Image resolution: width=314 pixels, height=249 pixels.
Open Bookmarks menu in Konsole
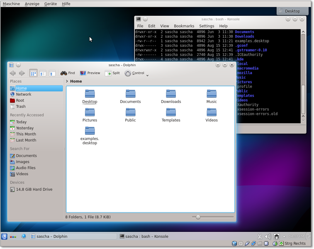[x=184, y=26]
